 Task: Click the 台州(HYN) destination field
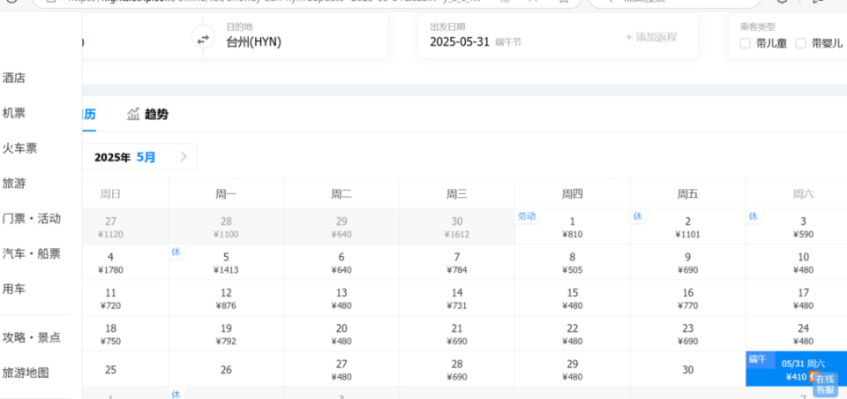296,36
